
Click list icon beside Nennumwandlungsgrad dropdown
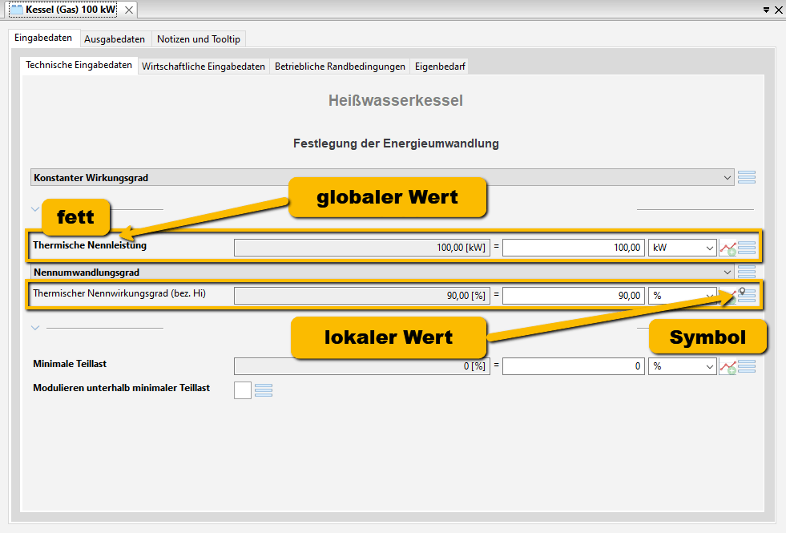[747, 272]
